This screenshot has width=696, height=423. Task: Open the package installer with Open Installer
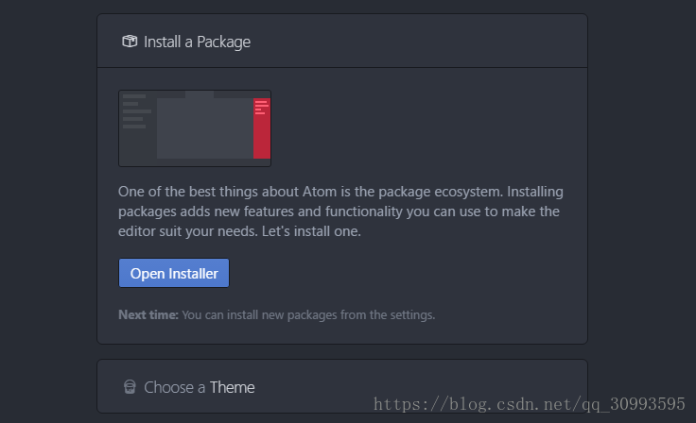click(x=174, y=273)
